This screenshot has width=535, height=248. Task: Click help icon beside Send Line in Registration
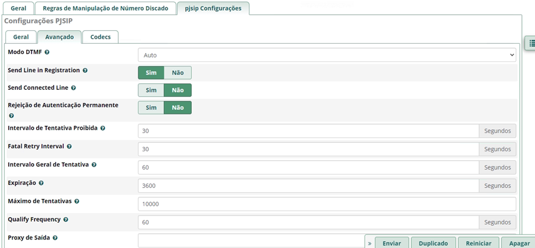pos(85,71)
